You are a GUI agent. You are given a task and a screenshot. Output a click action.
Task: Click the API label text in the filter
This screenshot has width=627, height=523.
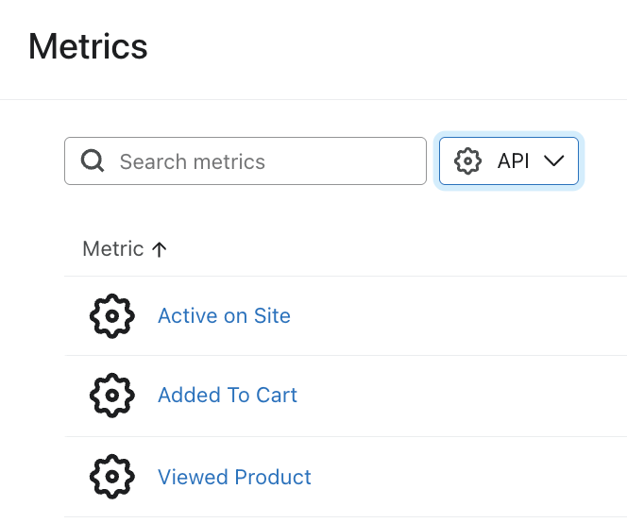(513, 161)
